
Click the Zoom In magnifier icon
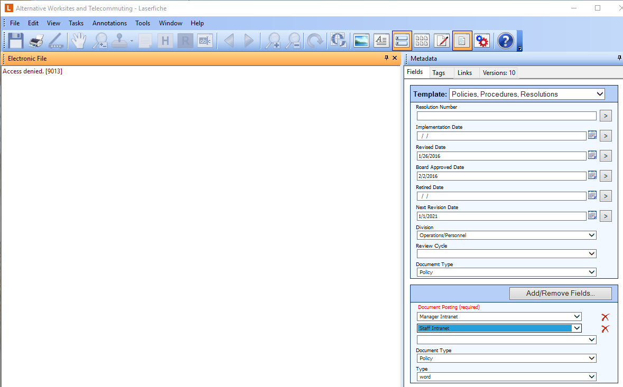[273, 41]
